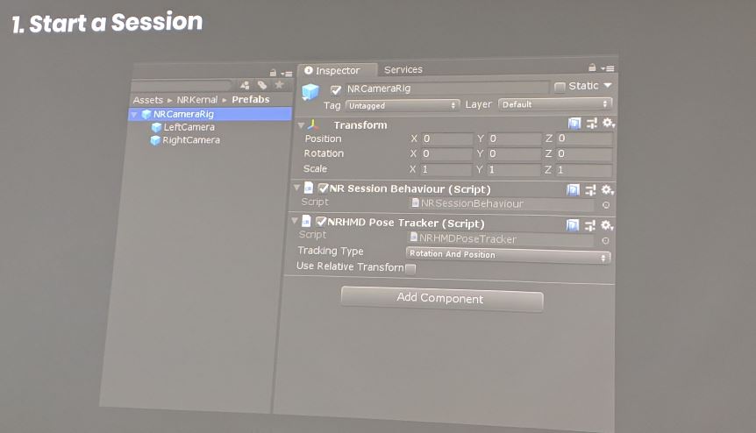Open NR Session Behaviour gear settings menu

click(x=607, y=189)
